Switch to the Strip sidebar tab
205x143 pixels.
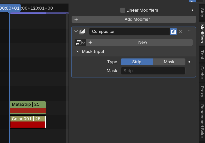point(202,13)
